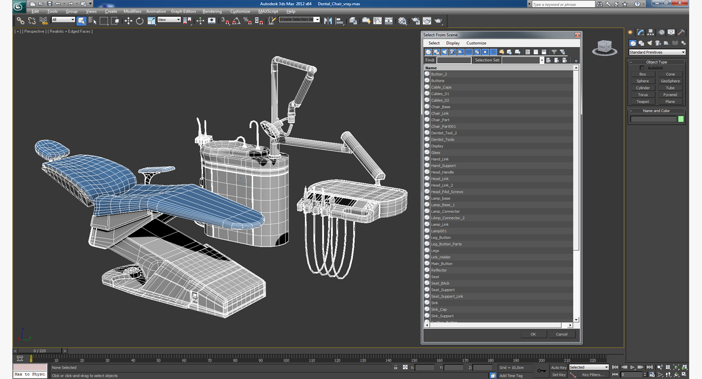Open the View reference coordinate dropdown
This screenshot has height=379, width=702.
(169, 20)
